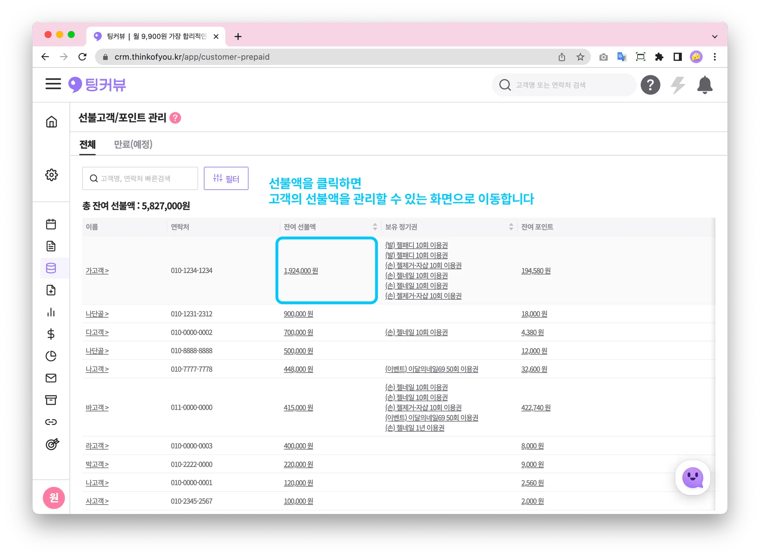Open 1,924,000 원 prepaid amount link
This screenshot has width=760, height=557.
pyautogui.click(x=301, y=271)
